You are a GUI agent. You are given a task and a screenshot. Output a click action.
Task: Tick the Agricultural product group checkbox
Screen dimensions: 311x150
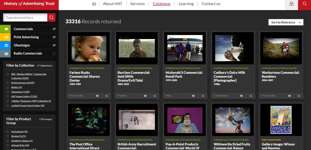tap(8, 132)
